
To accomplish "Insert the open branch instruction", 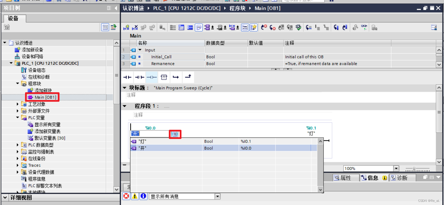I will coord(176,77).
